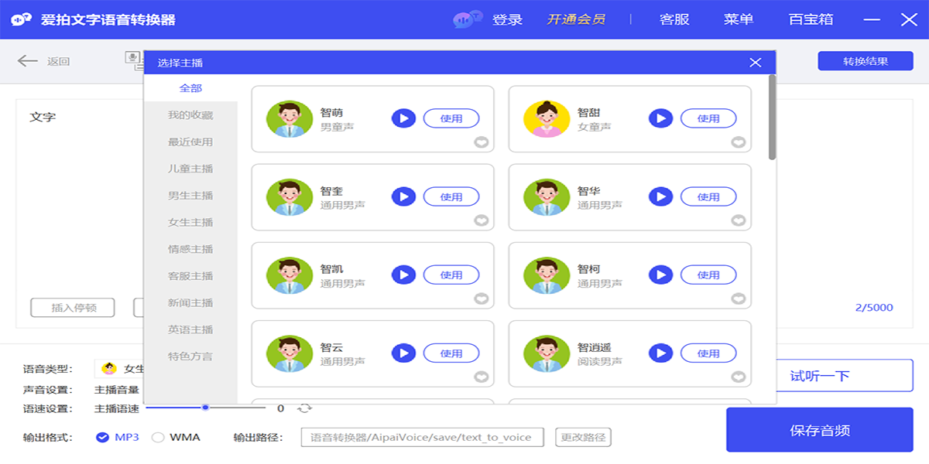Show the 儿童主播 category
This screenshot has width=929, height=464.
click(x=190, y=169)
